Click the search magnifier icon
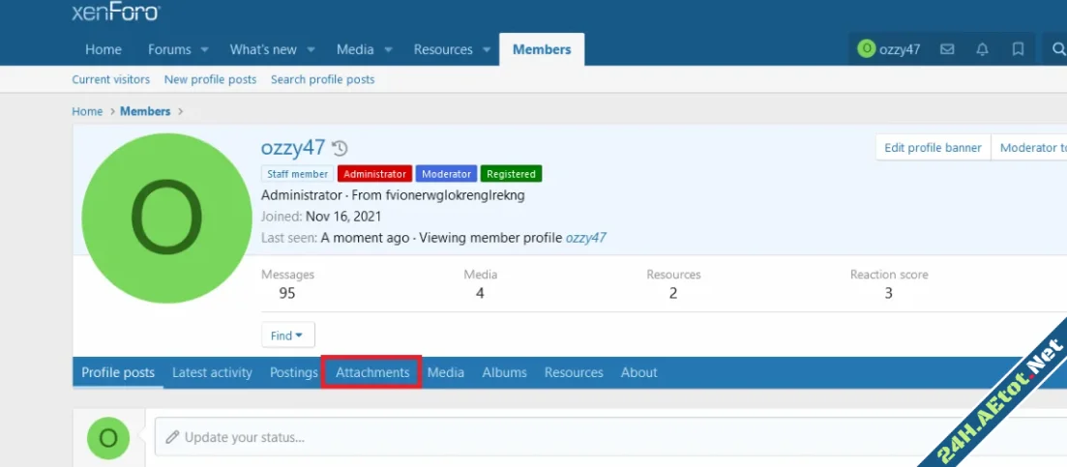 pos(1056,49)
